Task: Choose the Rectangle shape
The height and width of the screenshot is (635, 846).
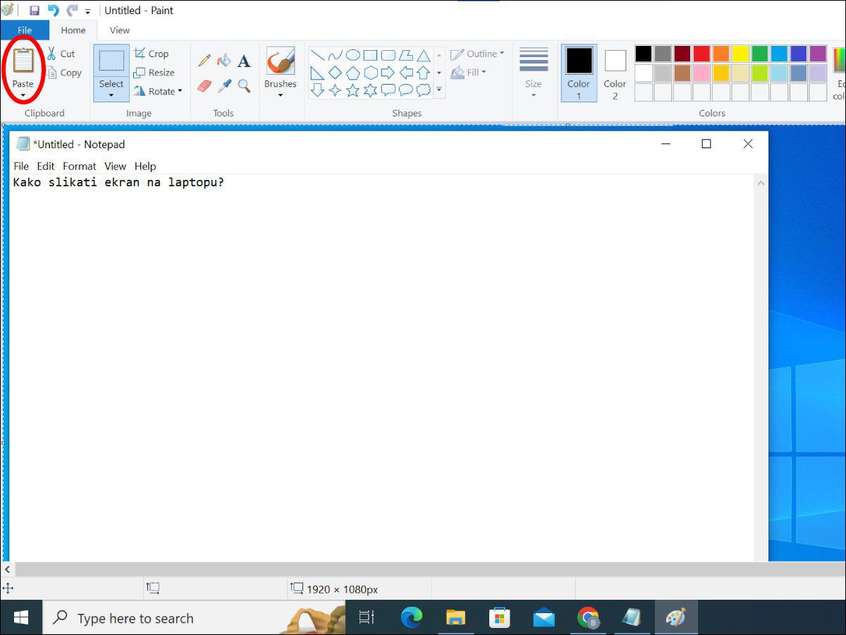Action: coord(370,55)
